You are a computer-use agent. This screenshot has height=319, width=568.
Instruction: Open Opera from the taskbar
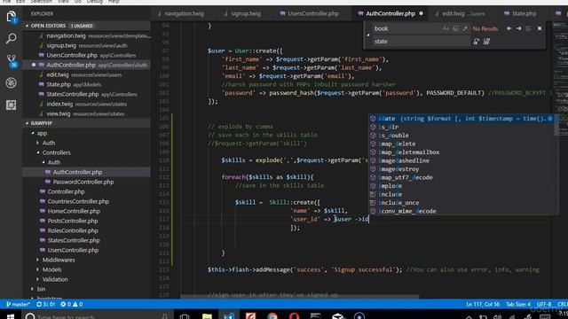pyautogui.click(x=294, y=316)
